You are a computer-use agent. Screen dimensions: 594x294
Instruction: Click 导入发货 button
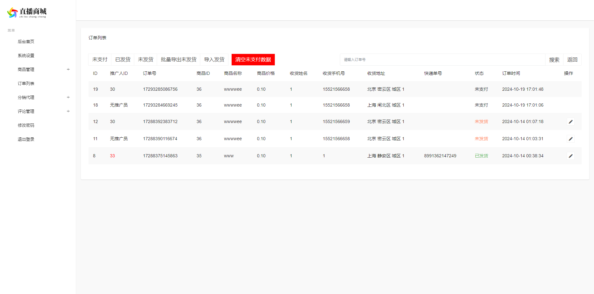pyautogui.click(x=214, y=60)
